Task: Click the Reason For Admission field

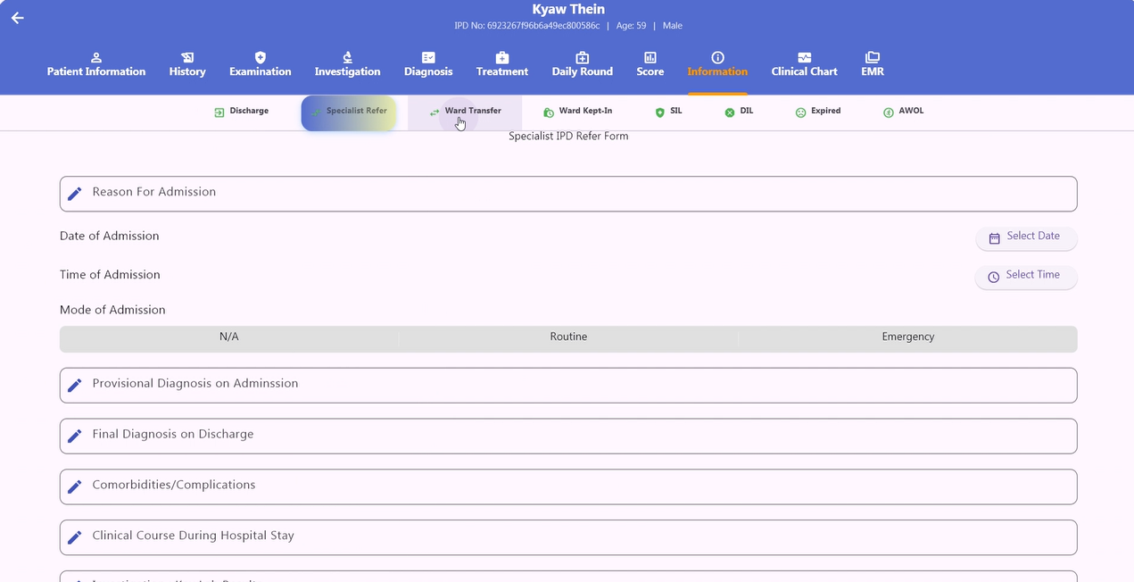Action: (568, 194)
